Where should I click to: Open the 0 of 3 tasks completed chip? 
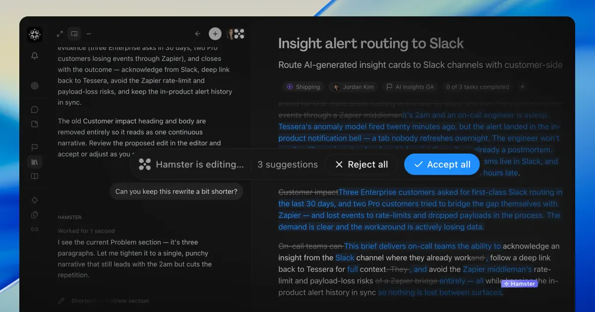tap(477, 87)
